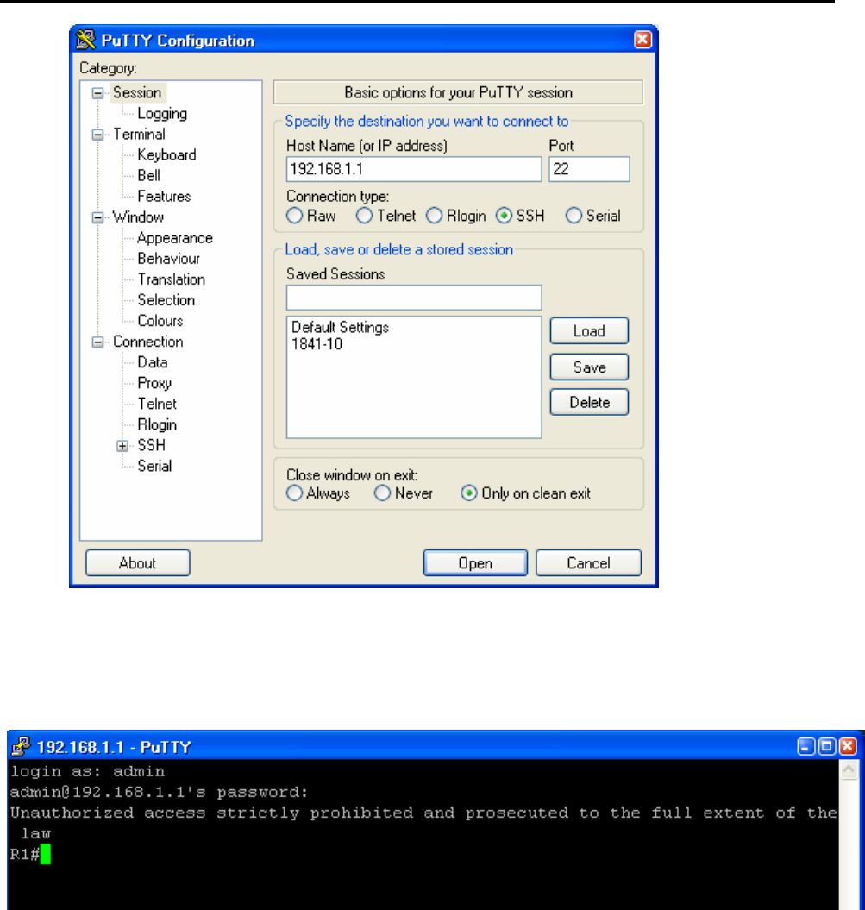Click the terminal scrollbar up arrow
The height and width of the screenshot is (910, 865).
click(849, 770)
